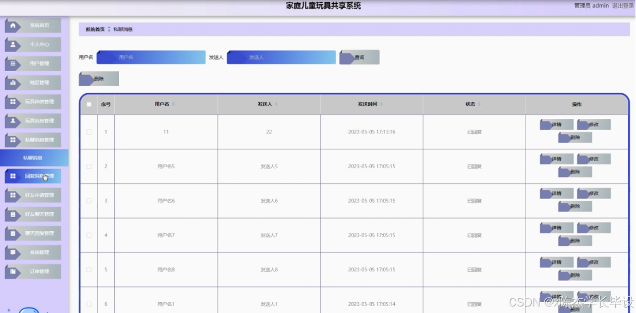Image resolution: width=636 pixels, height=313 pixels.
Task: Click the cell 发送人7
Action: (269, 235)
